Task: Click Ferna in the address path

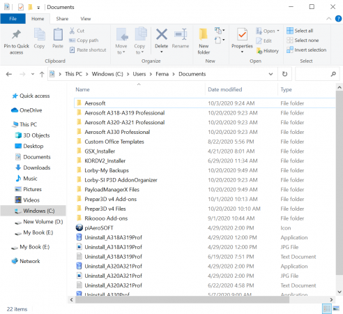Action: click(162, 74)
